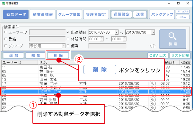The image size is (193, 124).
Task: Click the app icon in title bar
Action: pos(4,3)
